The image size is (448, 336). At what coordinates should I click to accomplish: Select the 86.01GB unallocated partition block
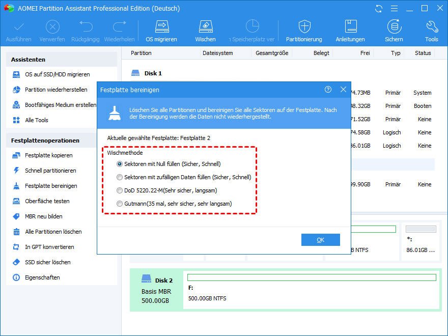click(x=421, y=242)
